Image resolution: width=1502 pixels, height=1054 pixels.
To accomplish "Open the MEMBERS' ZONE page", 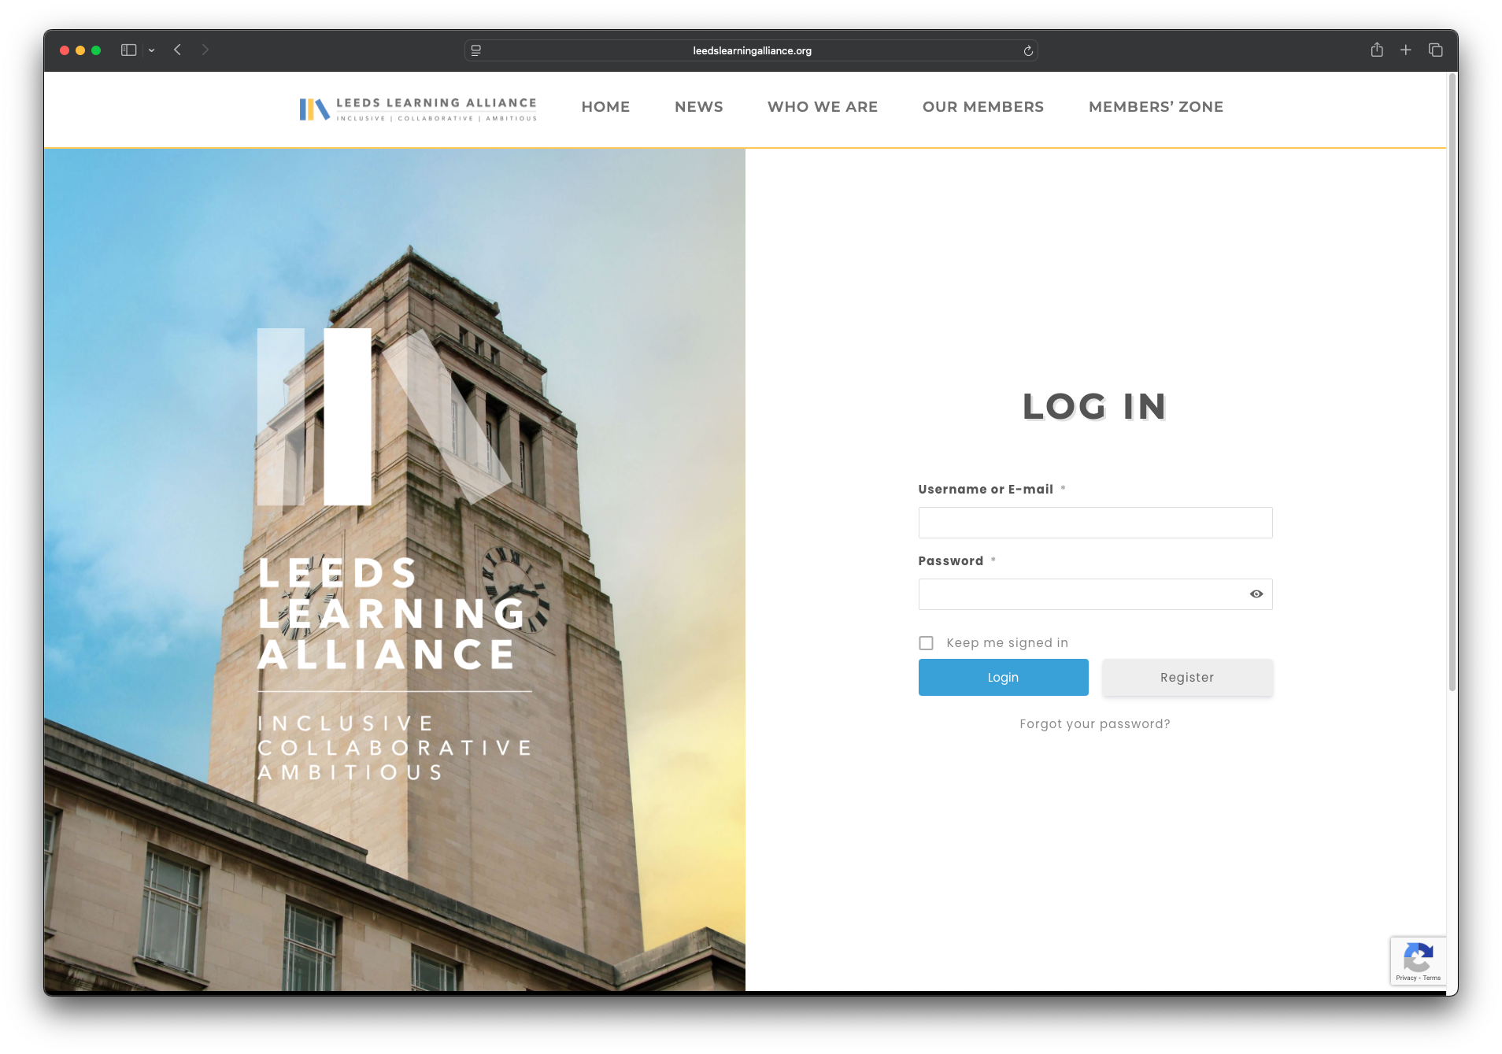I will click(1156, 107).
